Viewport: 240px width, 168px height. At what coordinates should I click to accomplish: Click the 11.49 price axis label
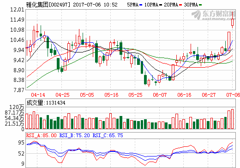(x=18, y=20)
